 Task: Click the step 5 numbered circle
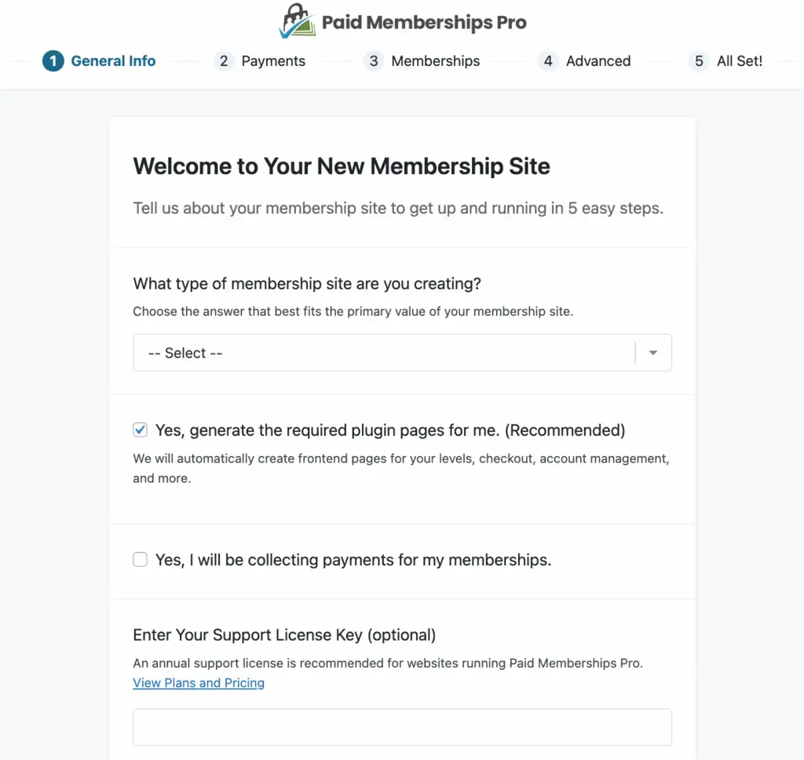[x=698, y=60]
